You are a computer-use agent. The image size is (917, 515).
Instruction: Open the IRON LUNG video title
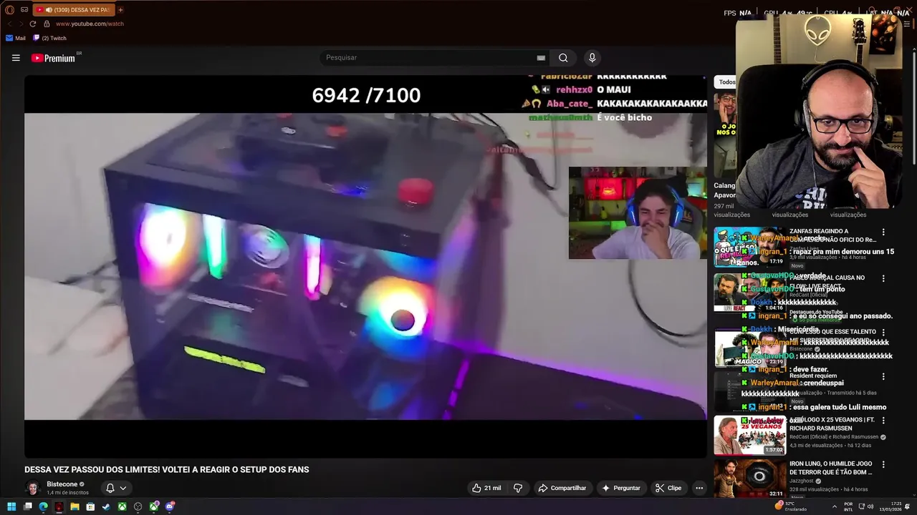pyautogui.click(x=831, y=468)
